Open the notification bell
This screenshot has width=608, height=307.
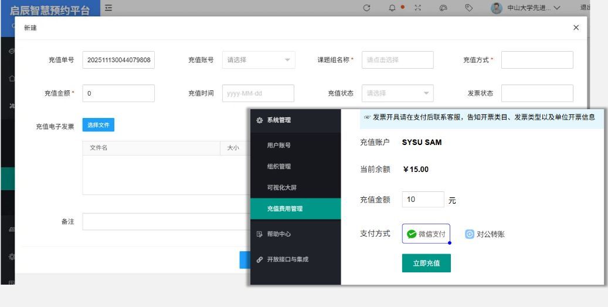point(392,8)
